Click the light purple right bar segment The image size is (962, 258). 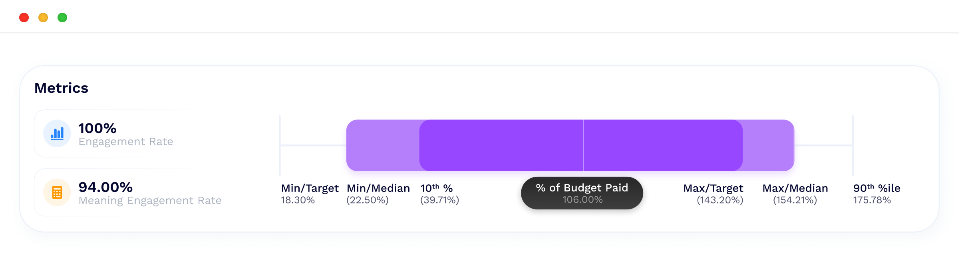pyautogui.click(x=768, y=145)
